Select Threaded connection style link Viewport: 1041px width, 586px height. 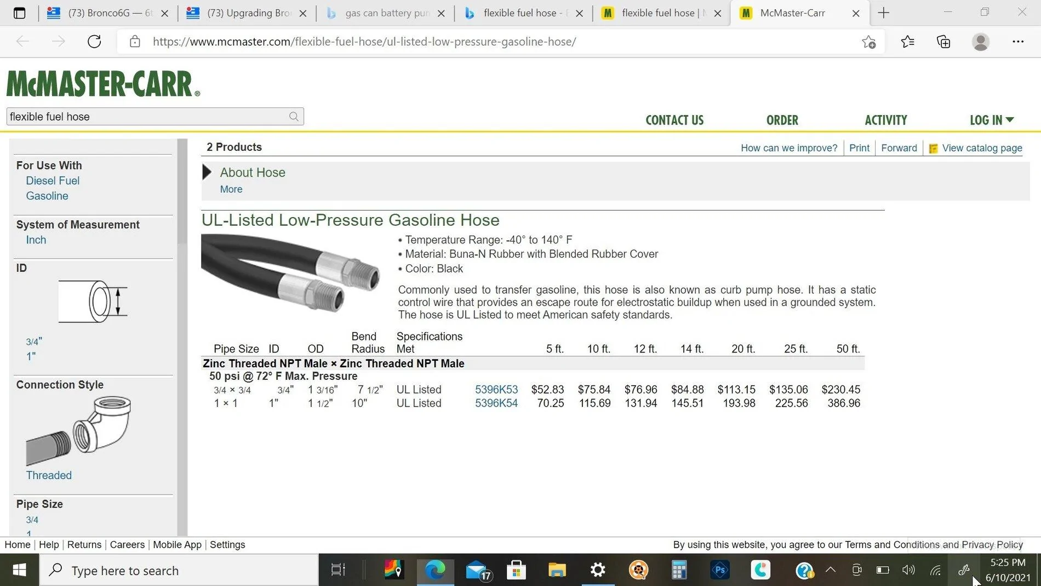click(49, 475)
